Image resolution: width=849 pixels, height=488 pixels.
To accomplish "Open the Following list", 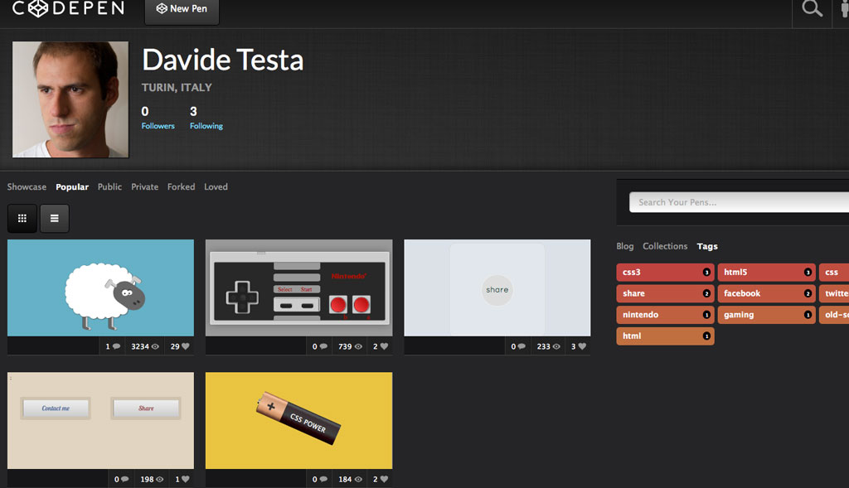I will coord(206,125).
